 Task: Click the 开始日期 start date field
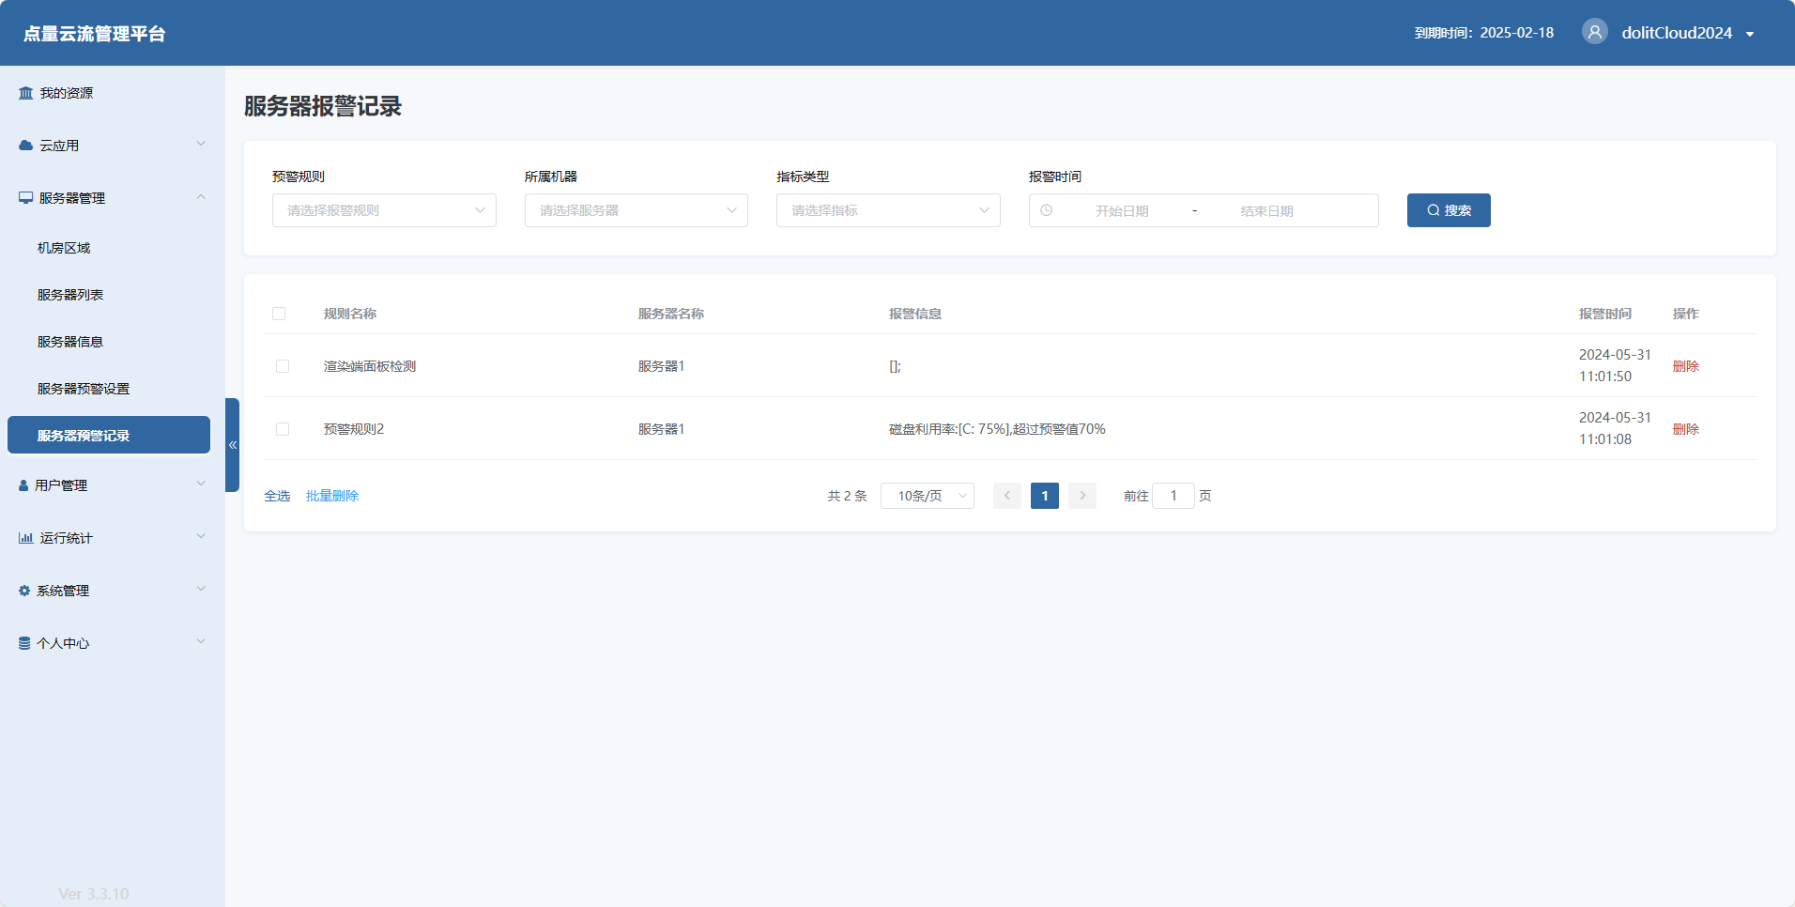[1122, 211]
